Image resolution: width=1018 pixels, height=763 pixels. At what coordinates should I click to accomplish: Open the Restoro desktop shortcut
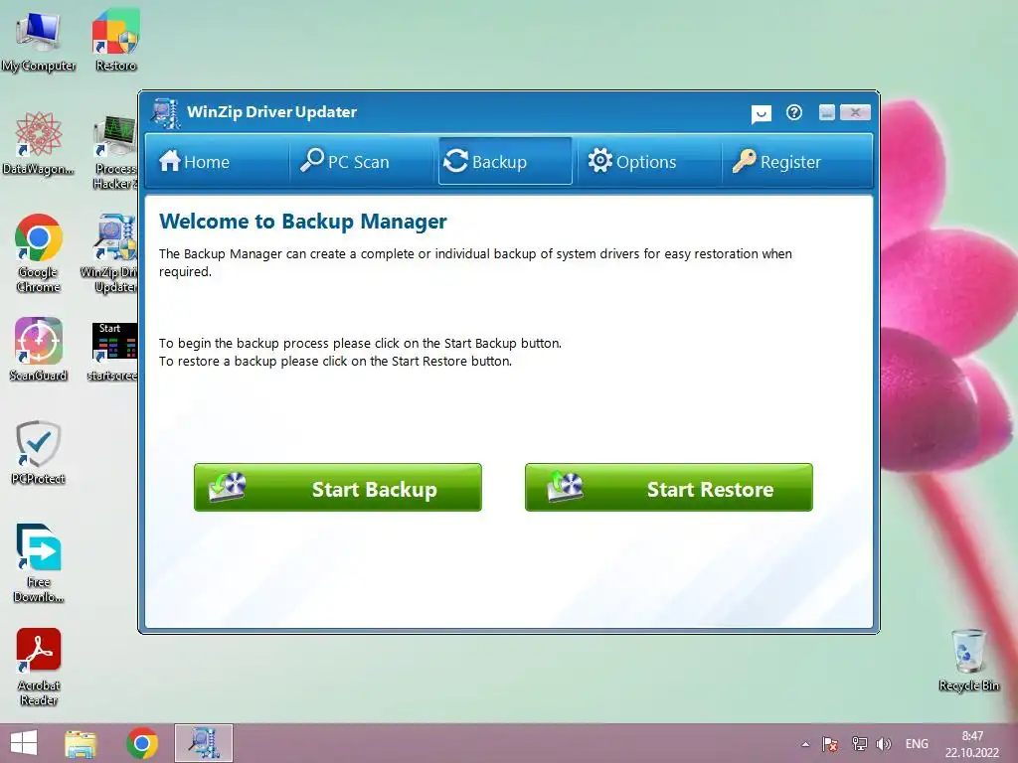point(115,40)
